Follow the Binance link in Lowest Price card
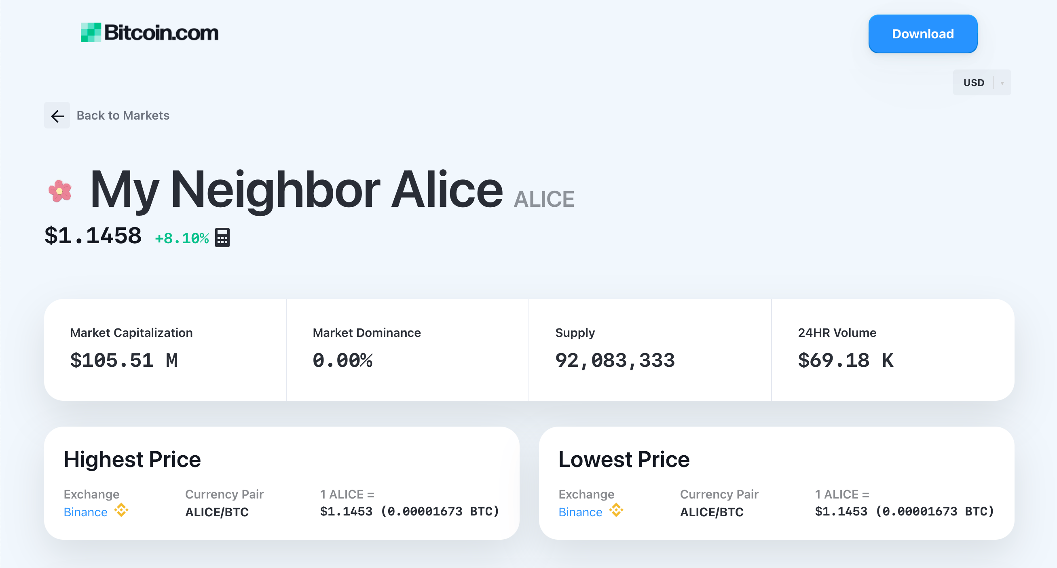This screenshot has width=1057, height=568. point(580,512)
